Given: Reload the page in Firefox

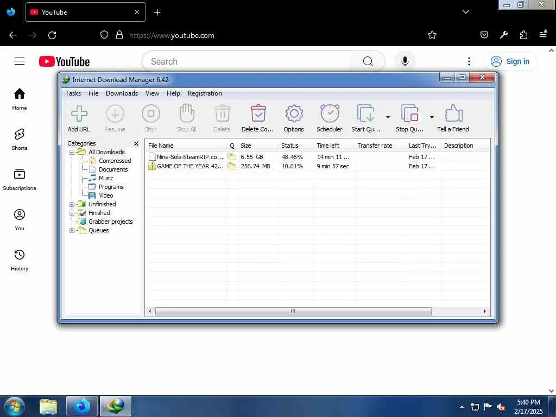Looking at the screenshot, I should (52, 35).
